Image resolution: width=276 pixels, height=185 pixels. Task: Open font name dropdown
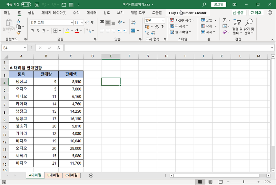pos(72,23)
